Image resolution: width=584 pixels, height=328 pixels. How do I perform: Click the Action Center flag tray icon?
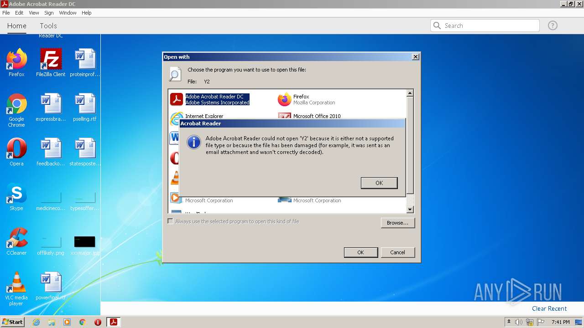(x=540, y=322)
